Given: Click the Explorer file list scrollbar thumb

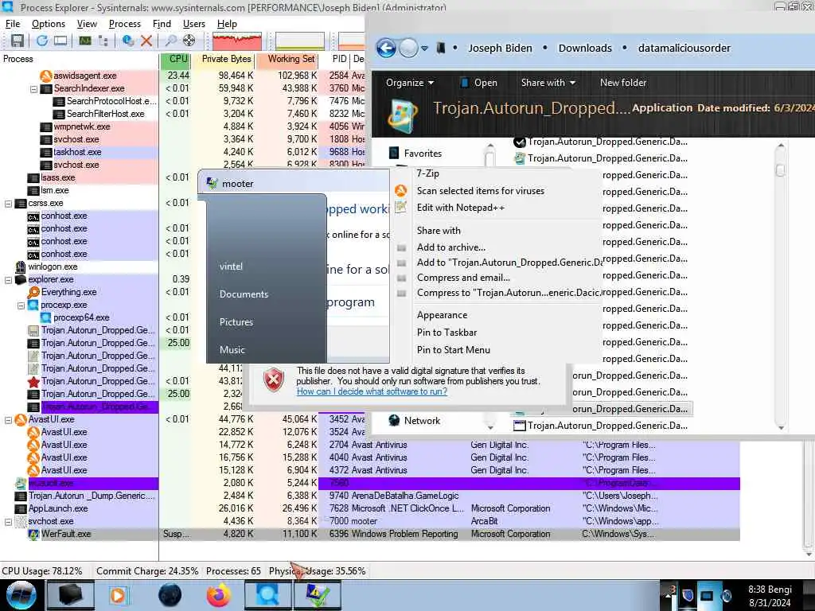Looking at the screenshot, I should (780, 170).
